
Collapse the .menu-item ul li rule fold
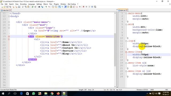[126, 71]
